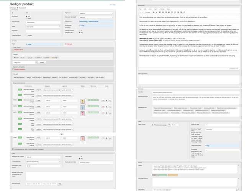Click the download icon in the P071 row

(x=110, y=113)
